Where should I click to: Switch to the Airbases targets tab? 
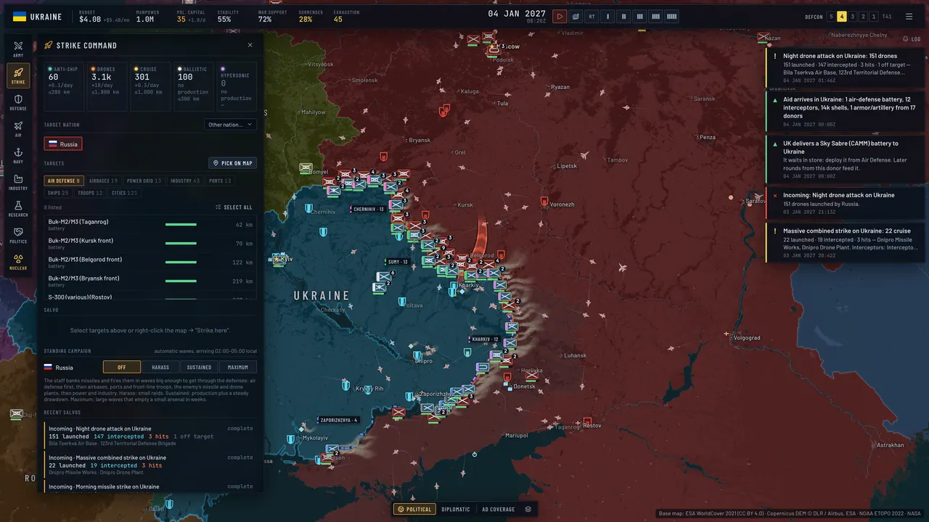click(103, 181)
